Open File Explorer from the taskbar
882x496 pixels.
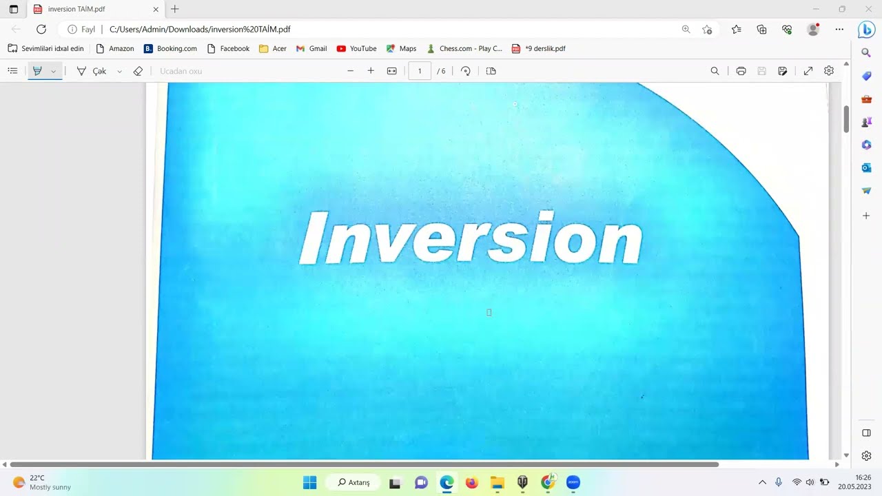pos(497,482)
